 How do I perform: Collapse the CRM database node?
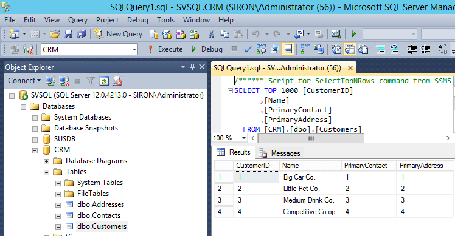click(35, 150)
